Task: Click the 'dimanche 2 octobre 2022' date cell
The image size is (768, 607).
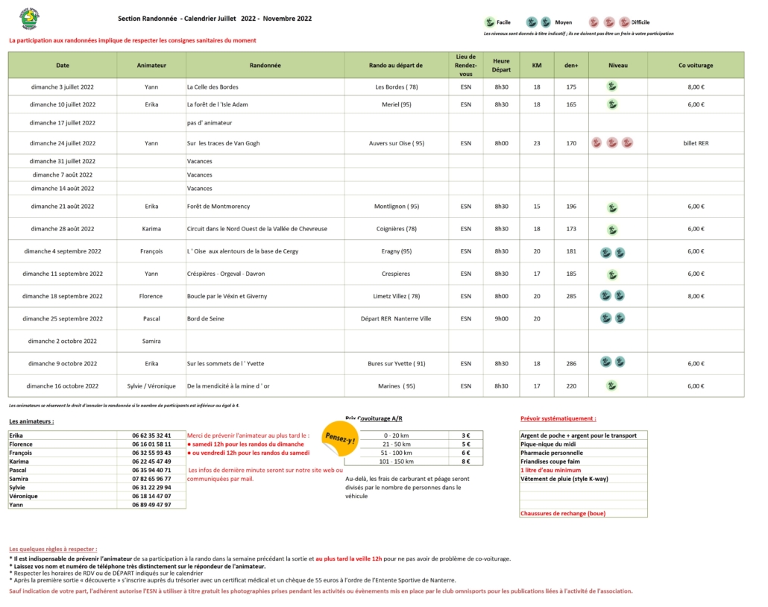Action: tap(63, 342)
